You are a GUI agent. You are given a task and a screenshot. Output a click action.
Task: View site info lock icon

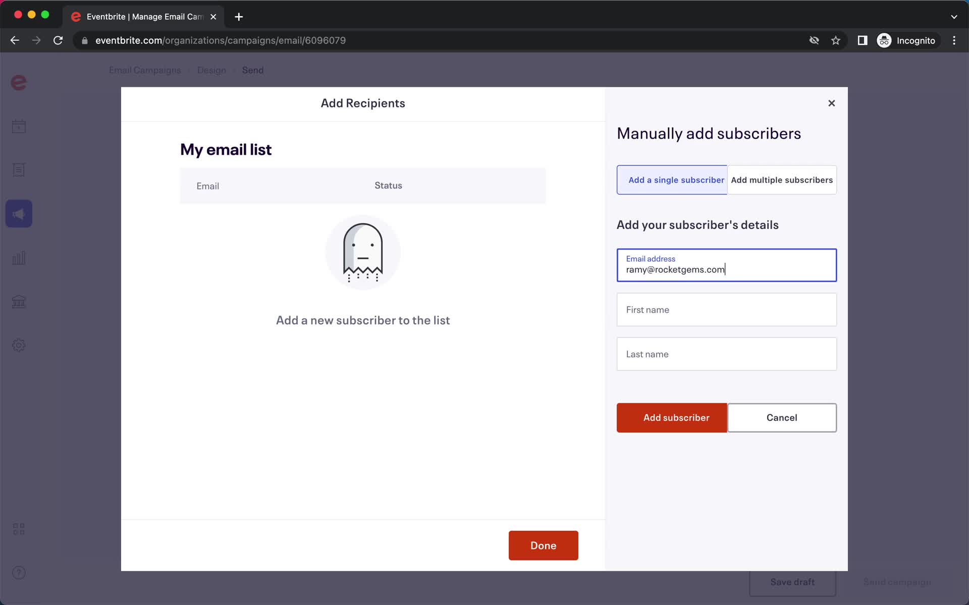pos(85,40)
